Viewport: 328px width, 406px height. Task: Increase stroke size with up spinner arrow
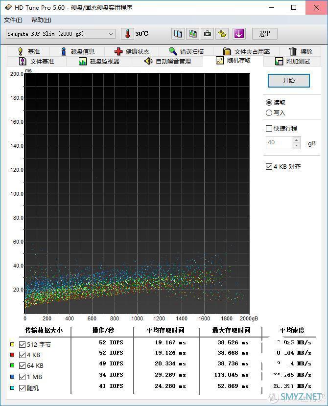(297, 140)
